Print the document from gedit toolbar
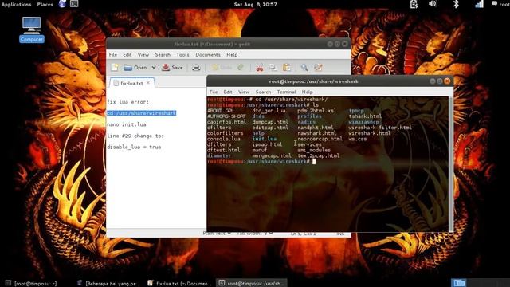The height and width of the screenshot is (287, 510). [x=196, y=67]
